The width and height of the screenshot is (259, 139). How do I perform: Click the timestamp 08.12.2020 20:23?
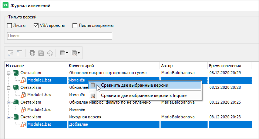coord(225,117)
